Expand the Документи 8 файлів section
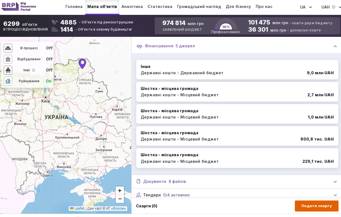The width and height of the screenshot is (341, 217). click(335, 182)
